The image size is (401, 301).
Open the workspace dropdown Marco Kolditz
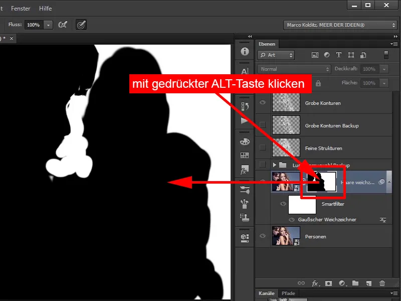point(341,25)
